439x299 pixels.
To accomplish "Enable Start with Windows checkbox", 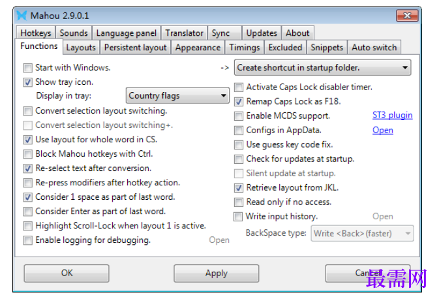I will tap(27, 67).
